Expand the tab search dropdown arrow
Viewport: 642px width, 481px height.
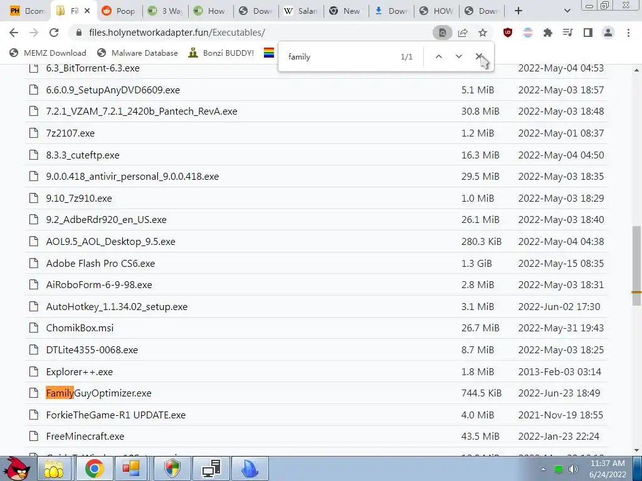coord(567,11)
